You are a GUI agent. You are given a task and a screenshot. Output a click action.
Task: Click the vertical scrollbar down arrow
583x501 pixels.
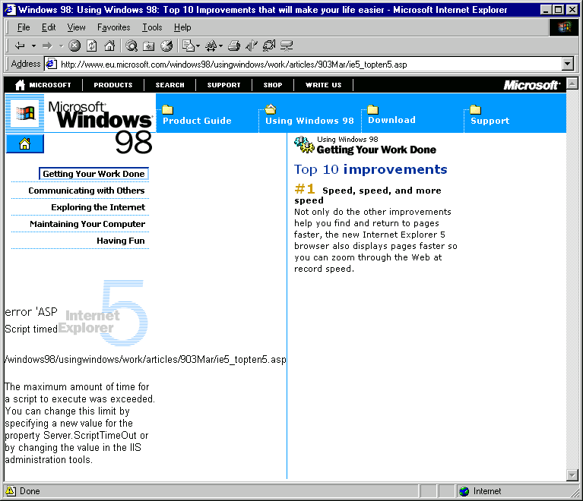point(572,474)
